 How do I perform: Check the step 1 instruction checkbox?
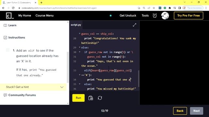(8, 50)
